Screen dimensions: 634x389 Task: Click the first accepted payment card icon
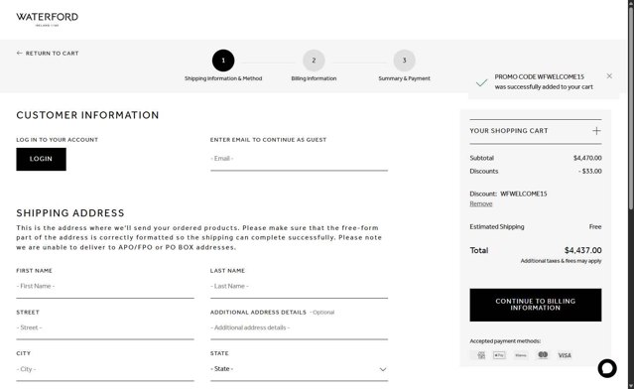tap(480, 355)
